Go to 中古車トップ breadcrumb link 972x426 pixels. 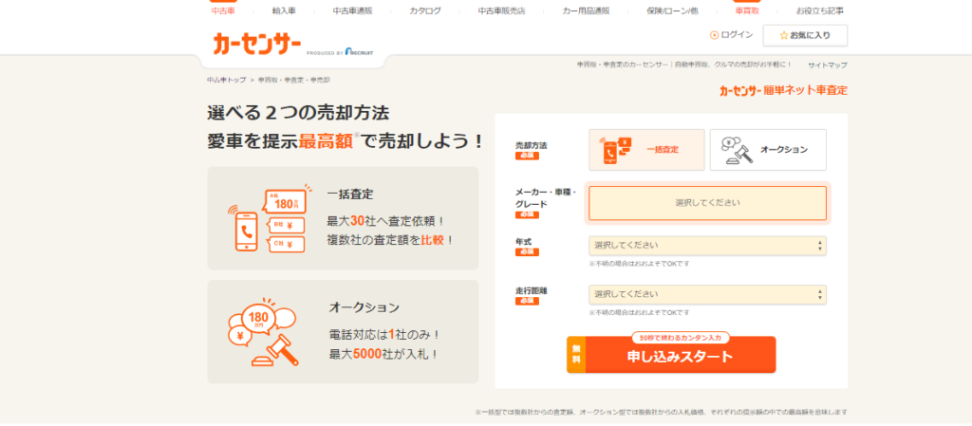226,80
